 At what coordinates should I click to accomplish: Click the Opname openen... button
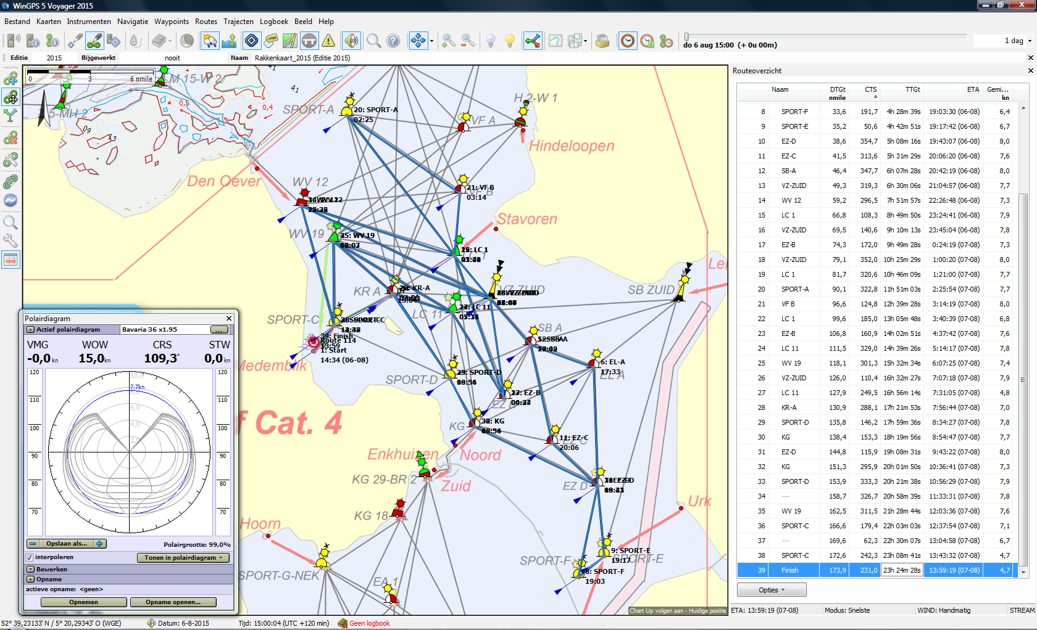click(x=173, y=602)
